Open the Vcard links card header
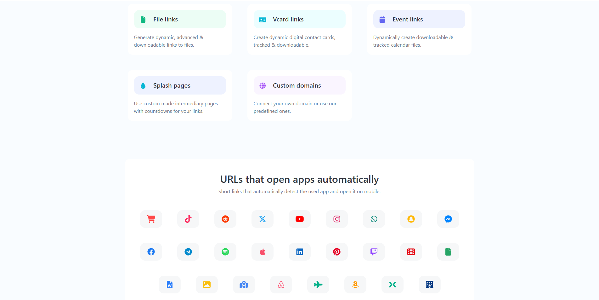This screenshot has width=599, height=300. (300, 19)
